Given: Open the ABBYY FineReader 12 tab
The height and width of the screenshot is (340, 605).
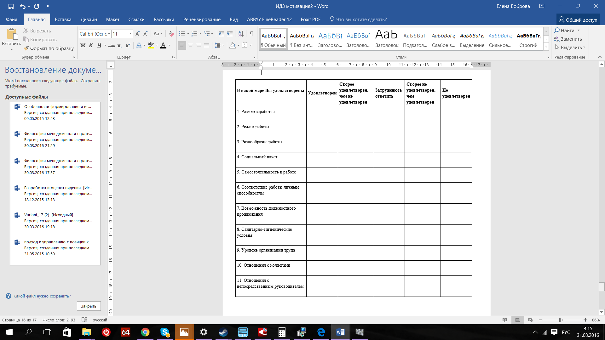Looking at the screenshot, I should pyautogui.click(x=269, y=20).
